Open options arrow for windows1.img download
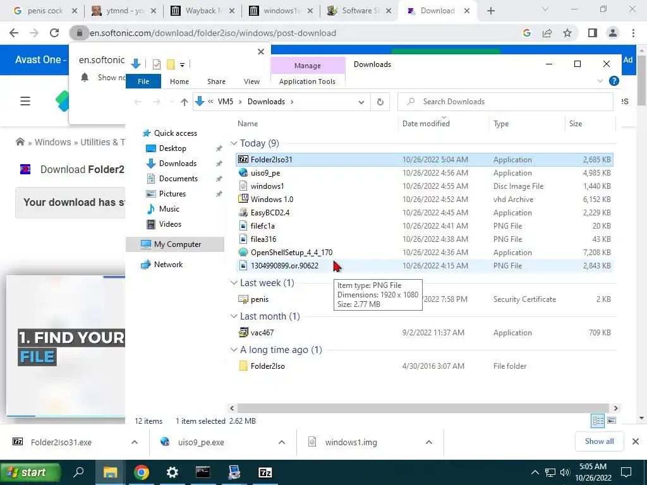Image resolution: width=647 pixels, height=485 pixels. pos(429,442)
